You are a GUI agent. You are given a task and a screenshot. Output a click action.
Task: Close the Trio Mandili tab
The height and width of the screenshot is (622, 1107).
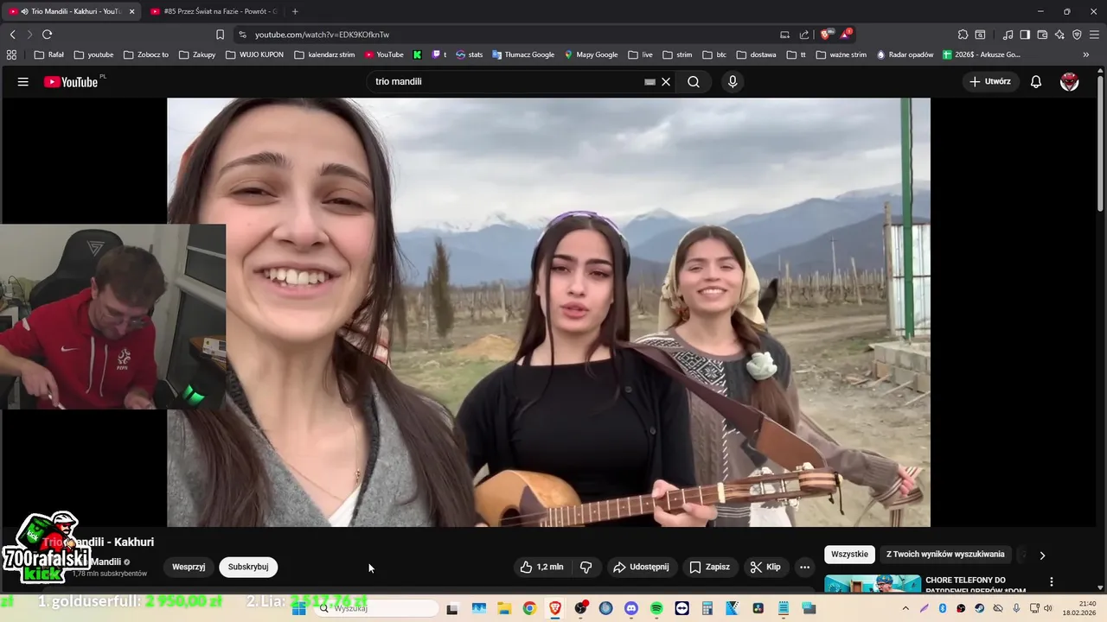click(131, 11)
